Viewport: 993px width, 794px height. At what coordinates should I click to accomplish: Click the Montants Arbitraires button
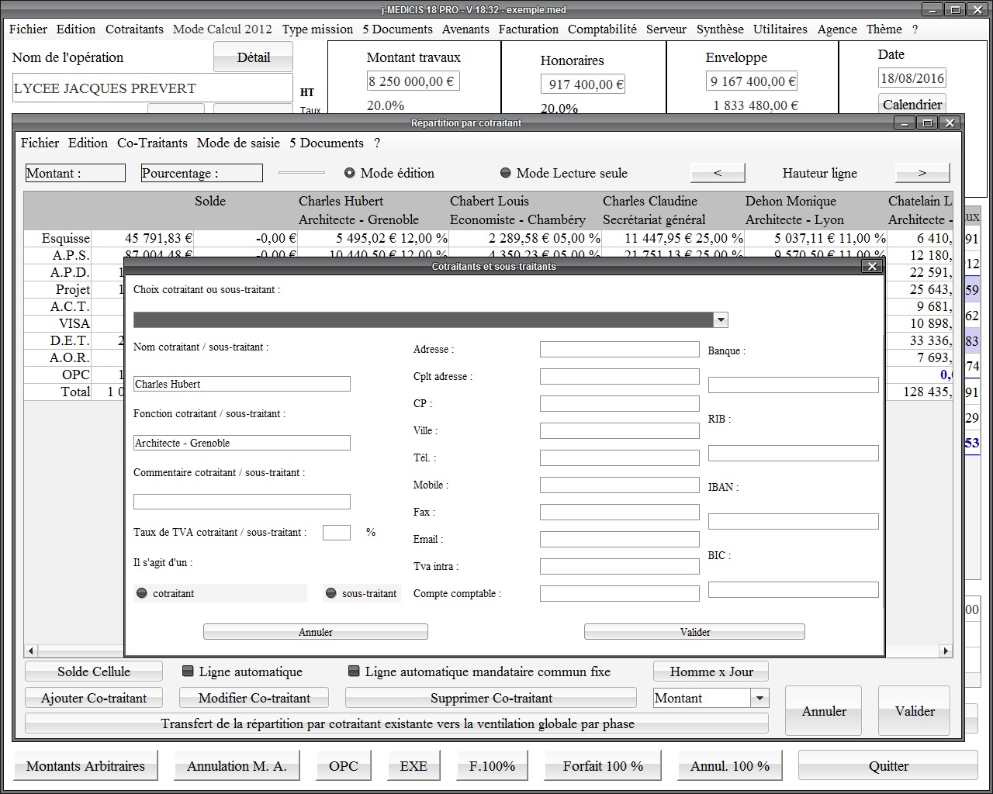pos(85,766)
